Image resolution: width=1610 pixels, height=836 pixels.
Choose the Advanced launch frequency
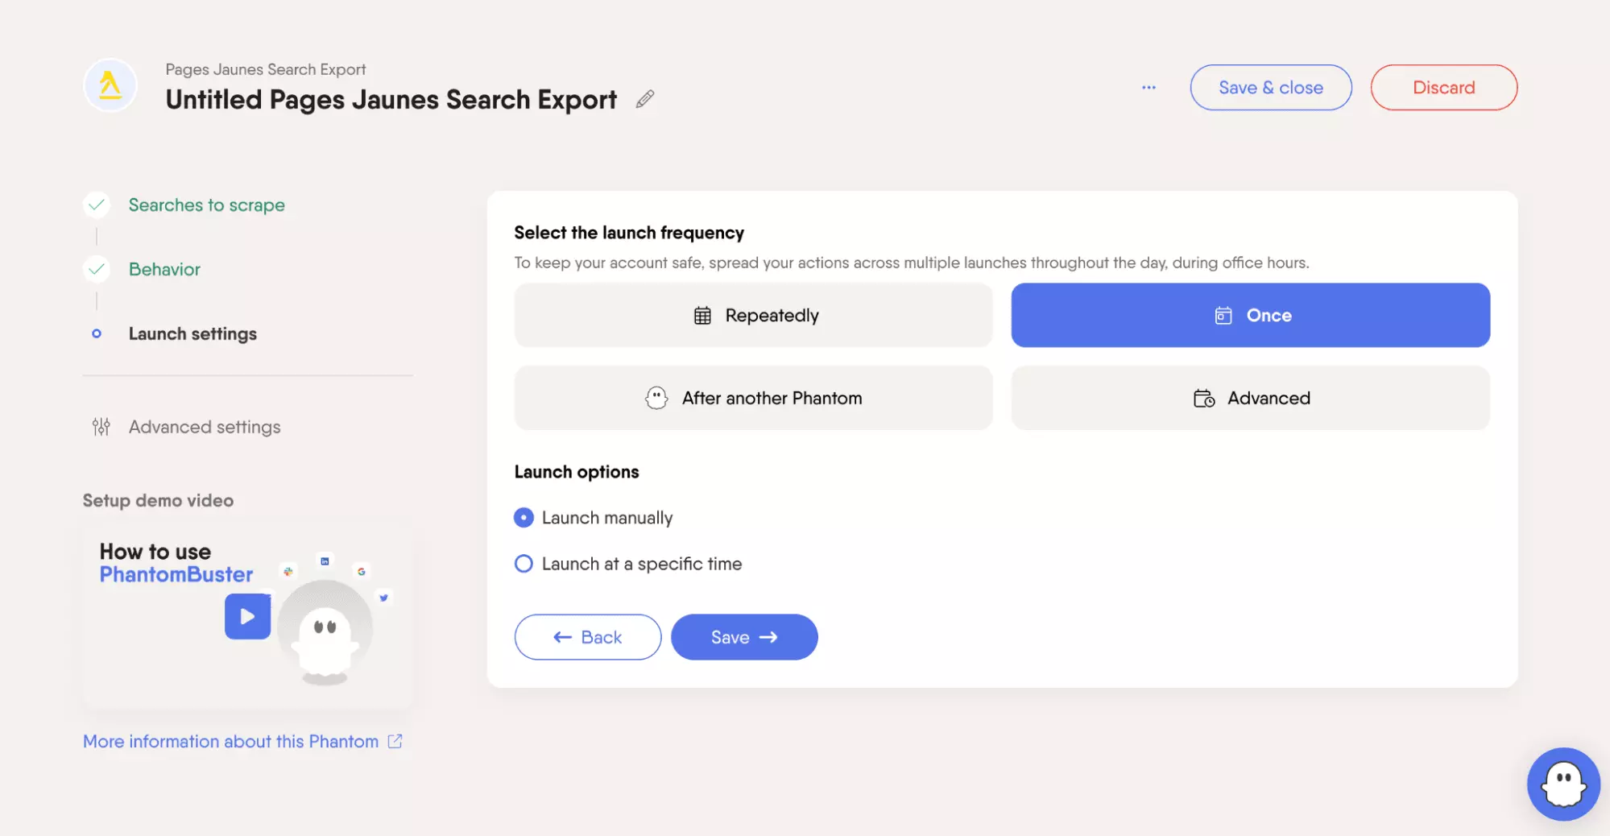pyautogui.click(x=1250, y=398)
